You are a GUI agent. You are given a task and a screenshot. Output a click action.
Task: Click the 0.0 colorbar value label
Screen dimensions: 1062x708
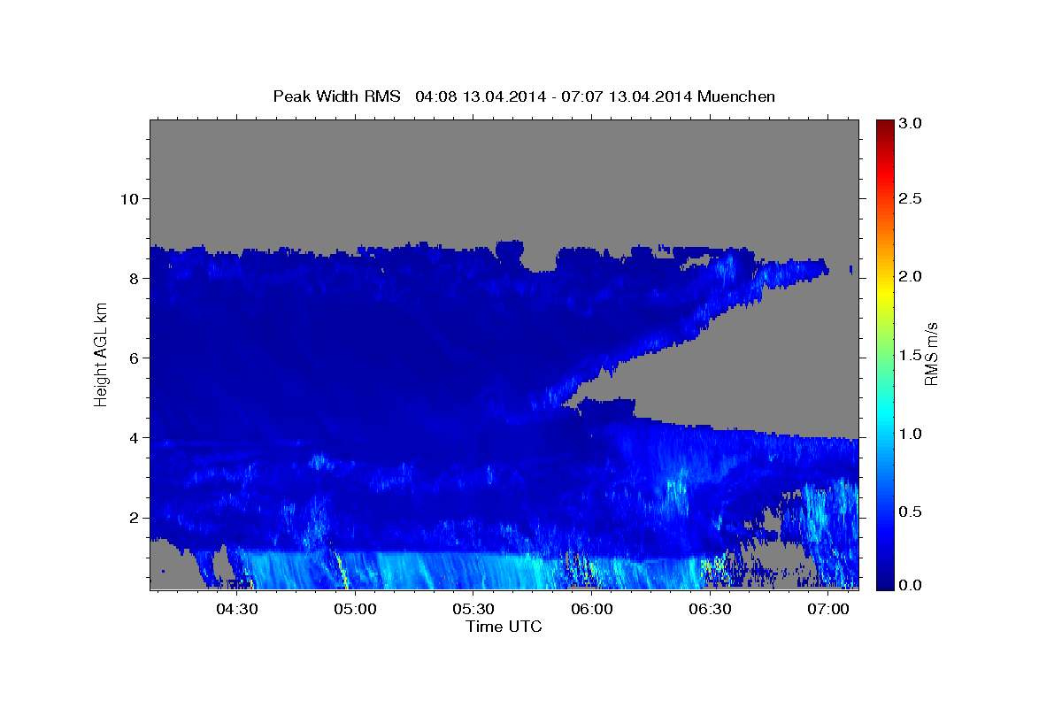(910, 585)
